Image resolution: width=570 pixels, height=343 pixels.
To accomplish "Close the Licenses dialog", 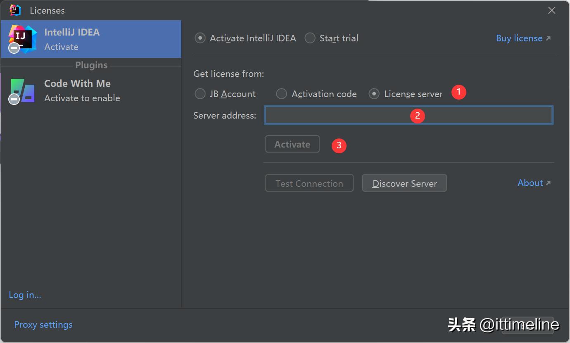I will click(x=551, y=10).
